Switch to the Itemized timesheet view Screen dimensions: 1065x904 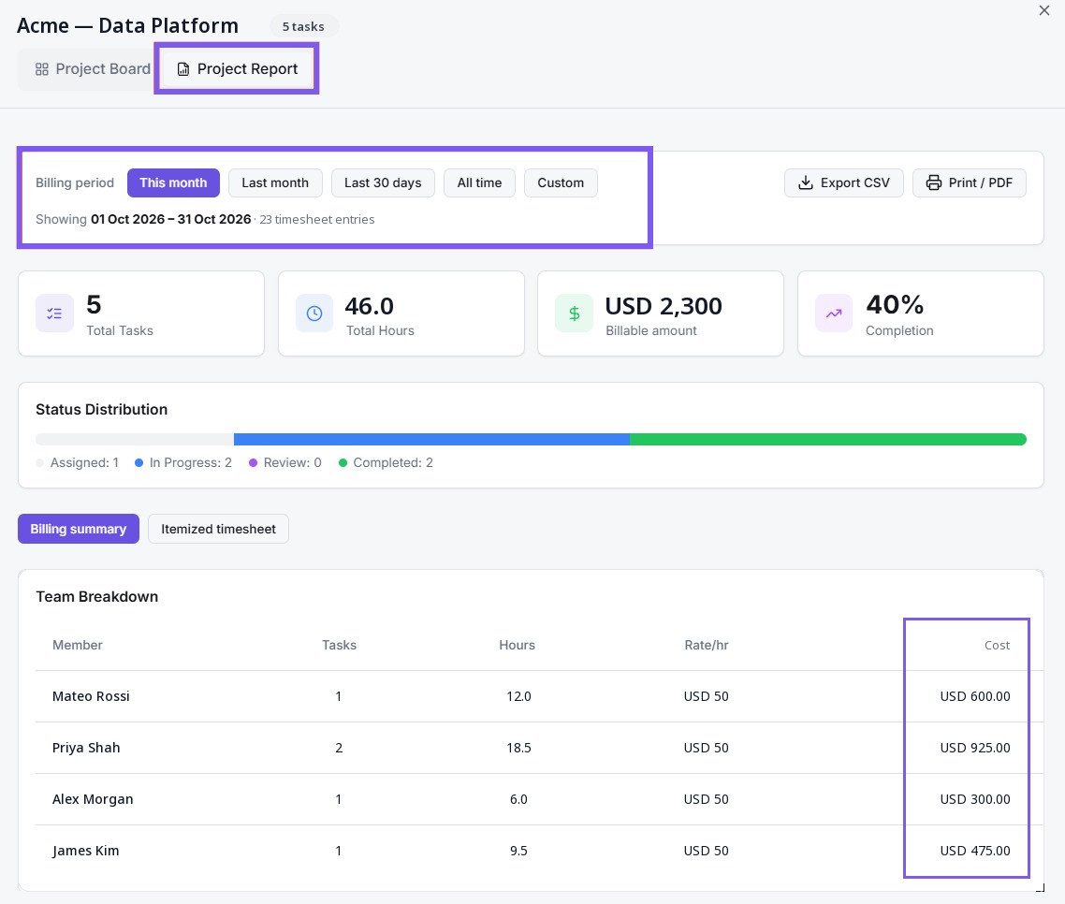pos(218,529)
